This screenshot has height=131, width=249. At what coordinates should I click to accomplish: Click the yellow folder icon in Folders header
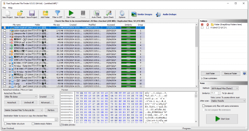tap(212, 25)
